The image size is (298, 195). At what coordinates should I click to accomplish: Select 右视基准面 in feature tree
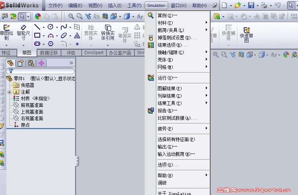(x=32, y=118)
